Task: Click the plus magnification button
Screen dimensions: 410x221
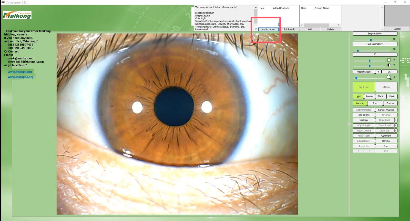Action: (378, 72)
